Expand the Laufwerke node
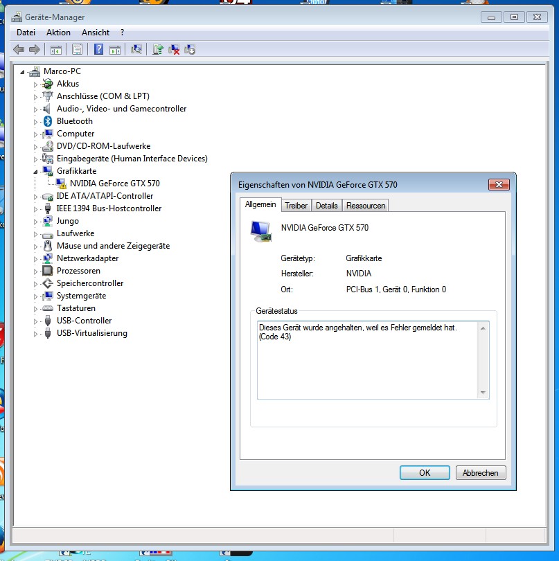Image resolution: width=559 pixels, height=561 pixels. click(35, 234)
